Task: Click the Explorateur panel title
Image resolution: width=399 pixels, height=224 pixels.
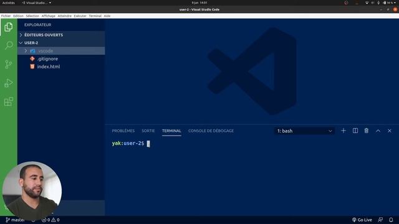Action: tap(37, 25)
